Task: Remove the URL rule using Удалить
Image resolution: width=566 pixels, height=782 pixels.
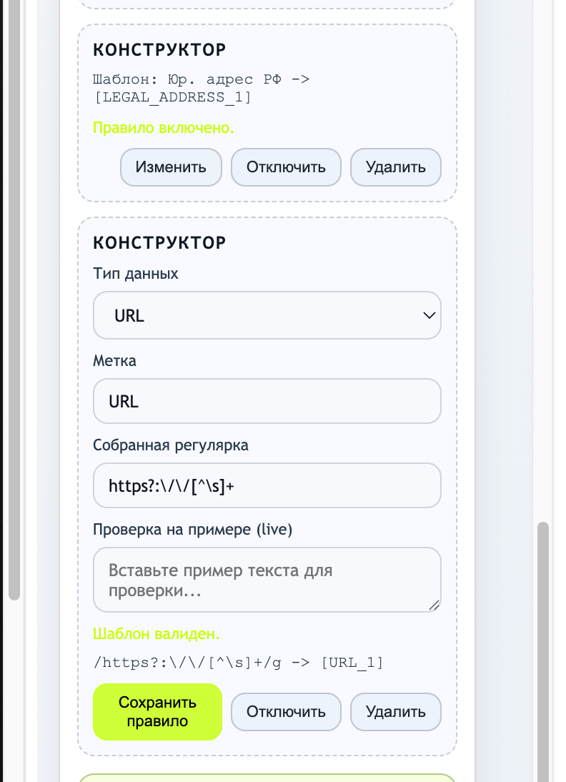Action: coord(395,712)
